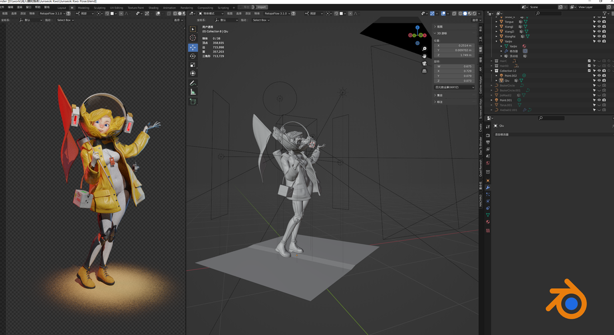Hide Tongue object via eye icon
This screenshot has height=335, width=614.
[x=599, y=22]
